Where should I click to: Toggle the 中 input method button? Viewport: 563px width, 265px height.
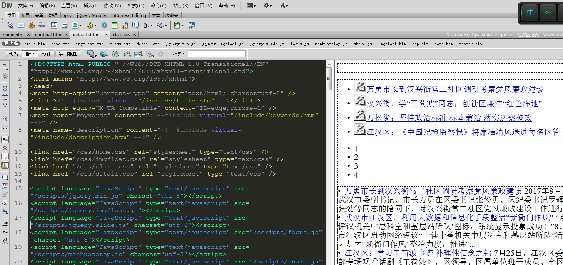point(530,12)
